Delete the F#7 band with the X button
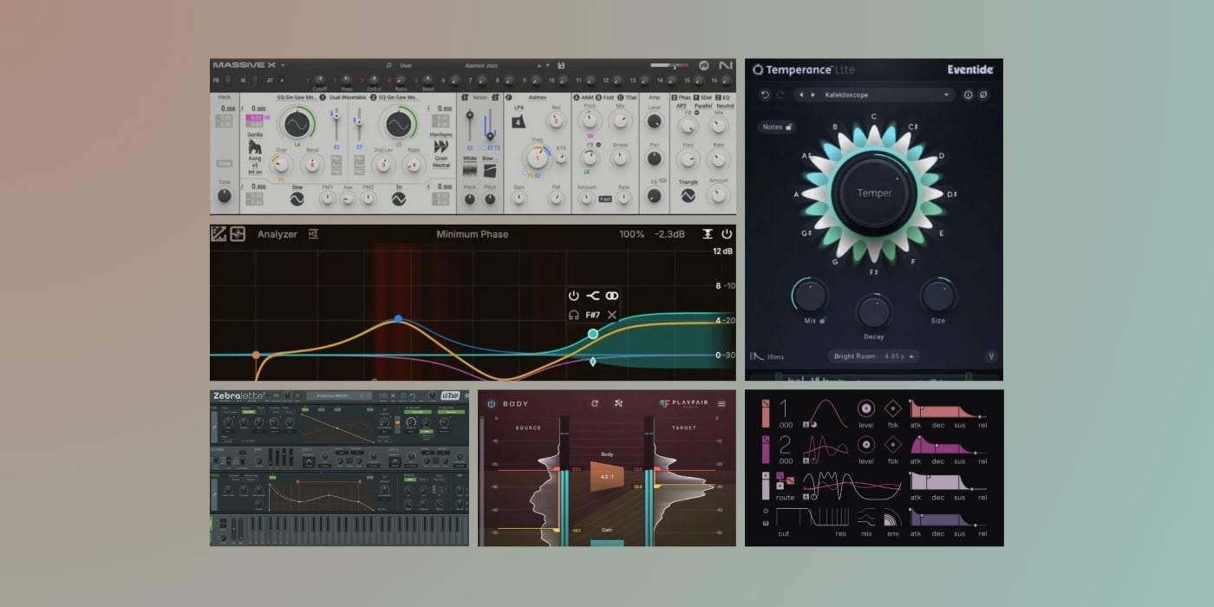The height and width of the screenshot is (607, 1214). pyautogui.click(x=611, y=315)
